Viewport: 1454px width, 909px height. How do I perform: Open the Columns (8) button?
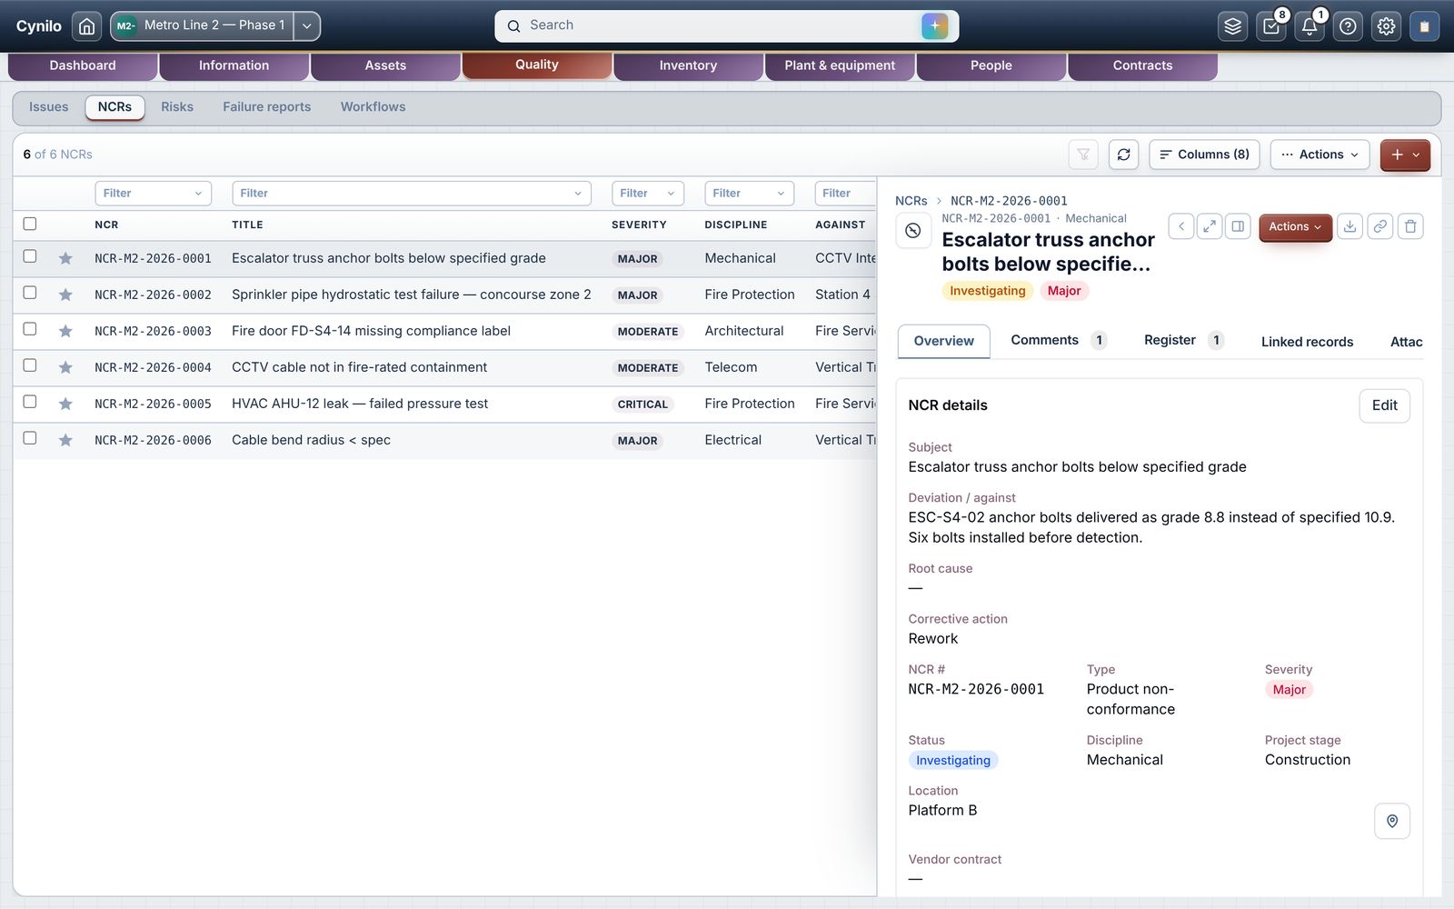(x=1204, y=155)
